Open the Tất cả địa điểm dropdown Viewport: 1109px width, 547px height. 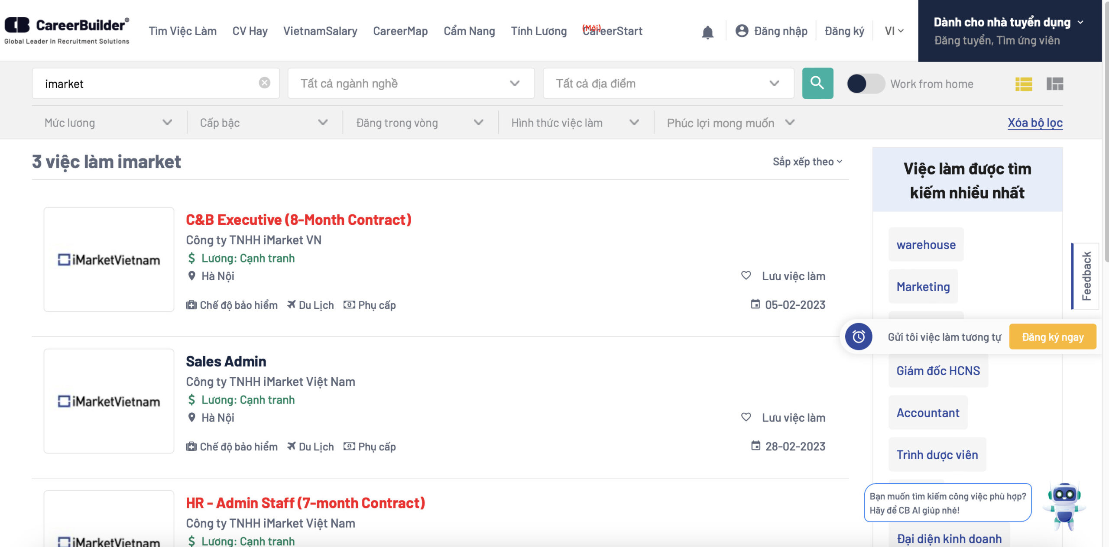pyautogui.click(x=668, y=83)
